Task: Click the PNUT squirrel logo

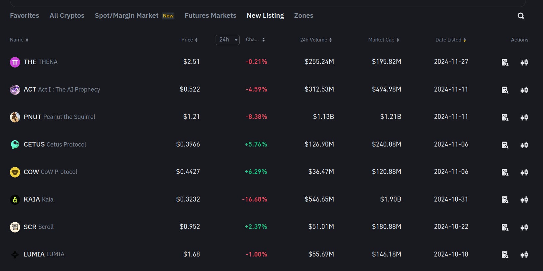Action: (x=15, y=117)
